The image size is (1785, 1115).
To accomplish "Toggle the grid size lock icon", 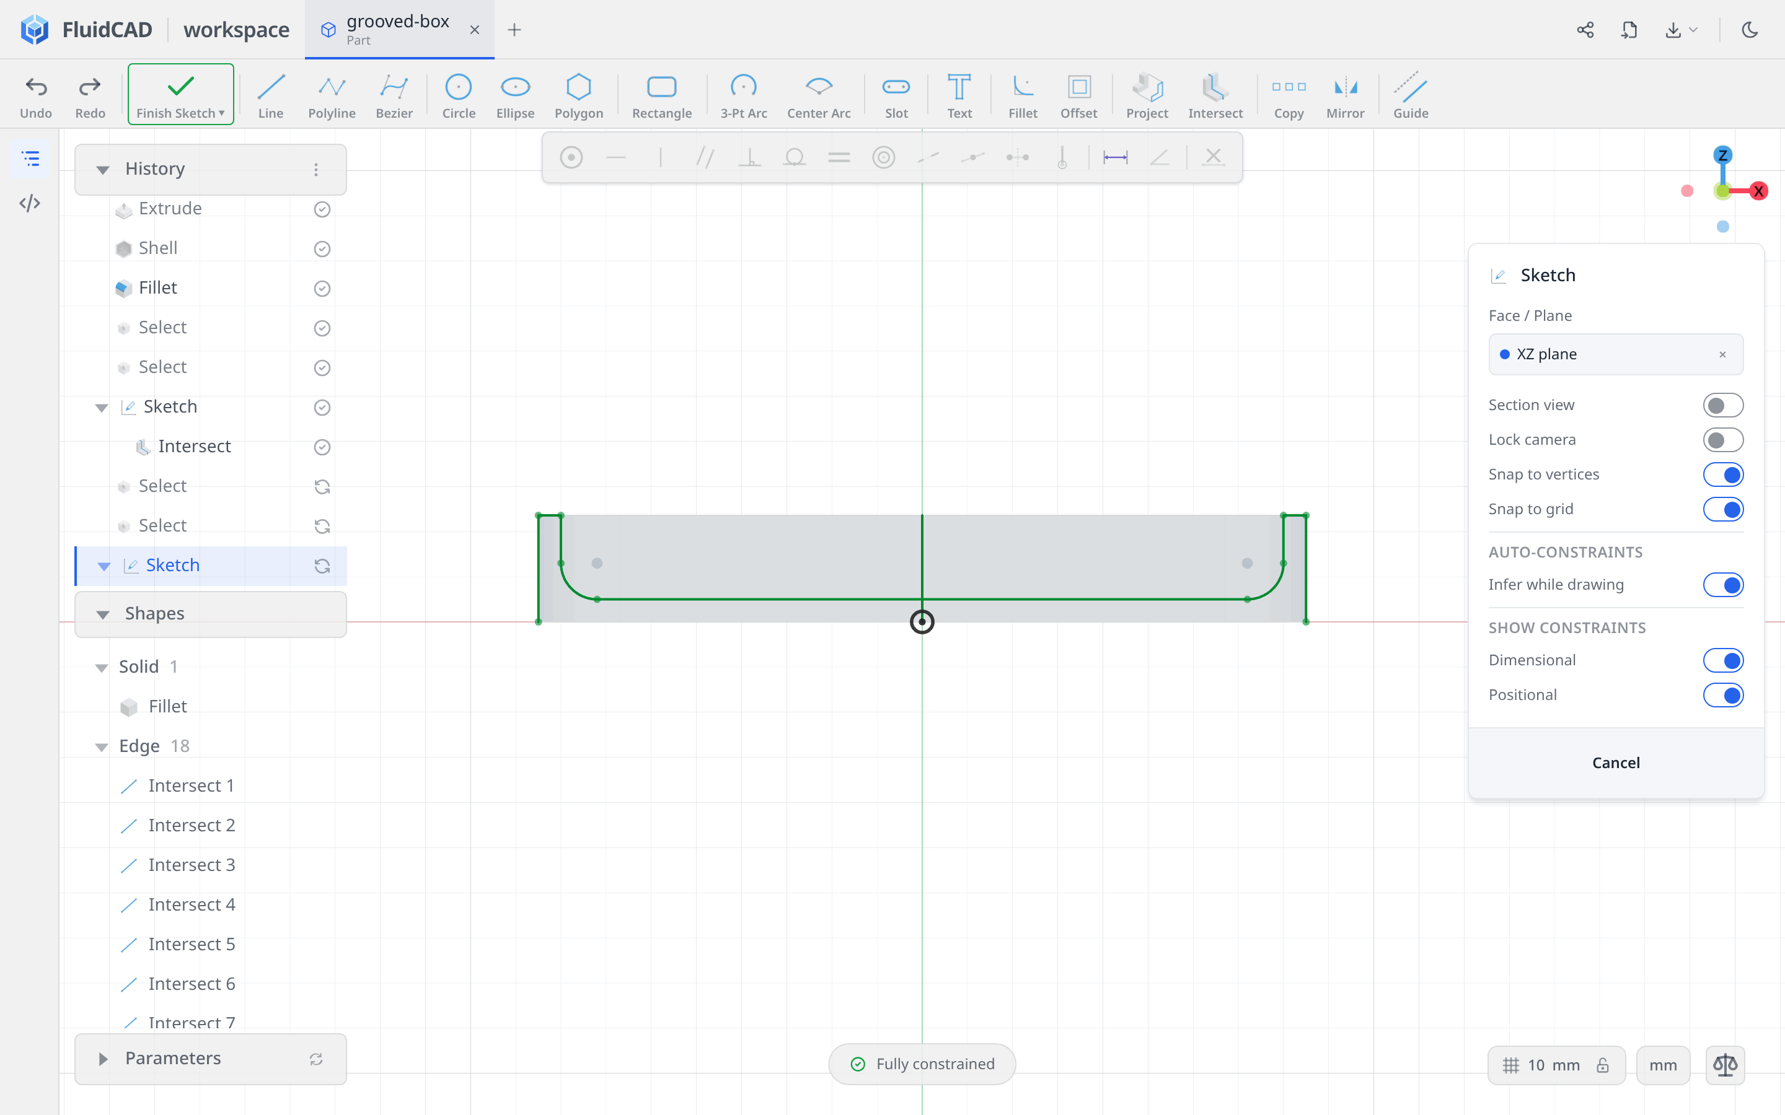I will click(1603, 1065).
